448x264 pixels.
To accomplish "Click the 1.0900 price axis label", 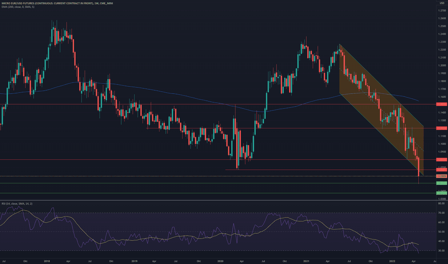I will (442, 152).
